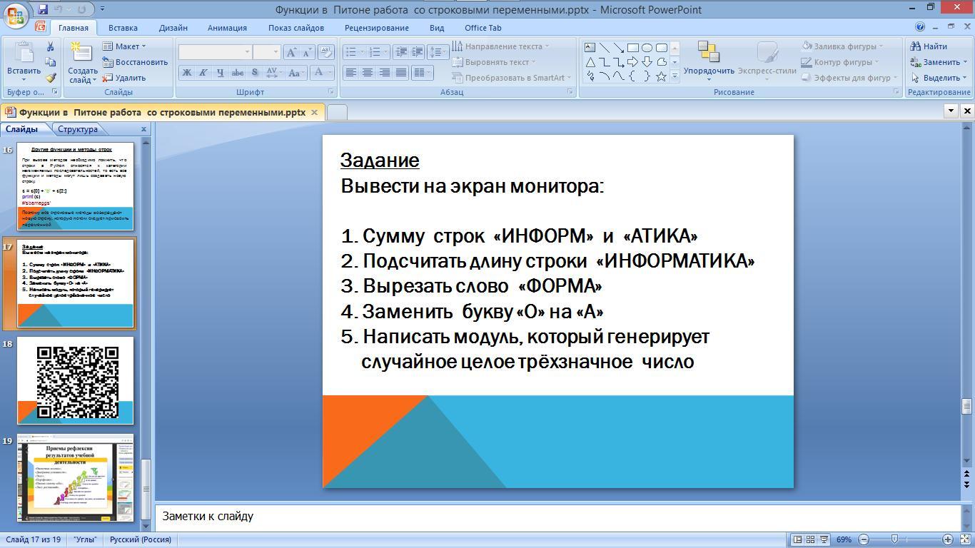Select the Rectangle shape
The image size is (975, 548).
632,48
